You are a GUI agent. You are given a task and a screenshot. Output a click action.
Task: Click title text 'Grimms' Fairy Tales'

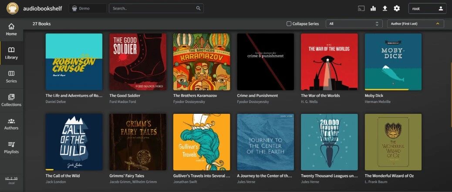click(x=127, y=175)
